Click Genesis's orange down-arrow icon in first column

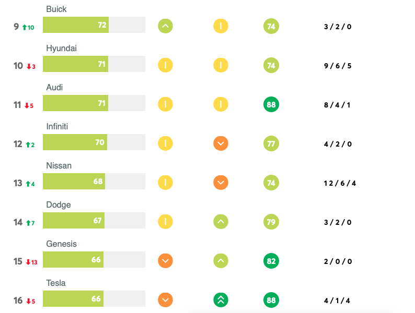pyautogui.click(x=165, y=261)
